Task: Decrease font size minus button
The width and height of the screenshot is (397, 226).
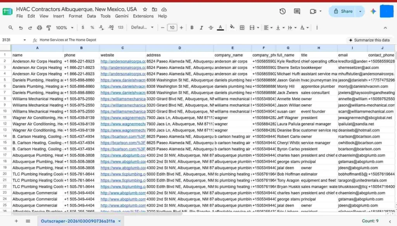Action: pos(162,28)
